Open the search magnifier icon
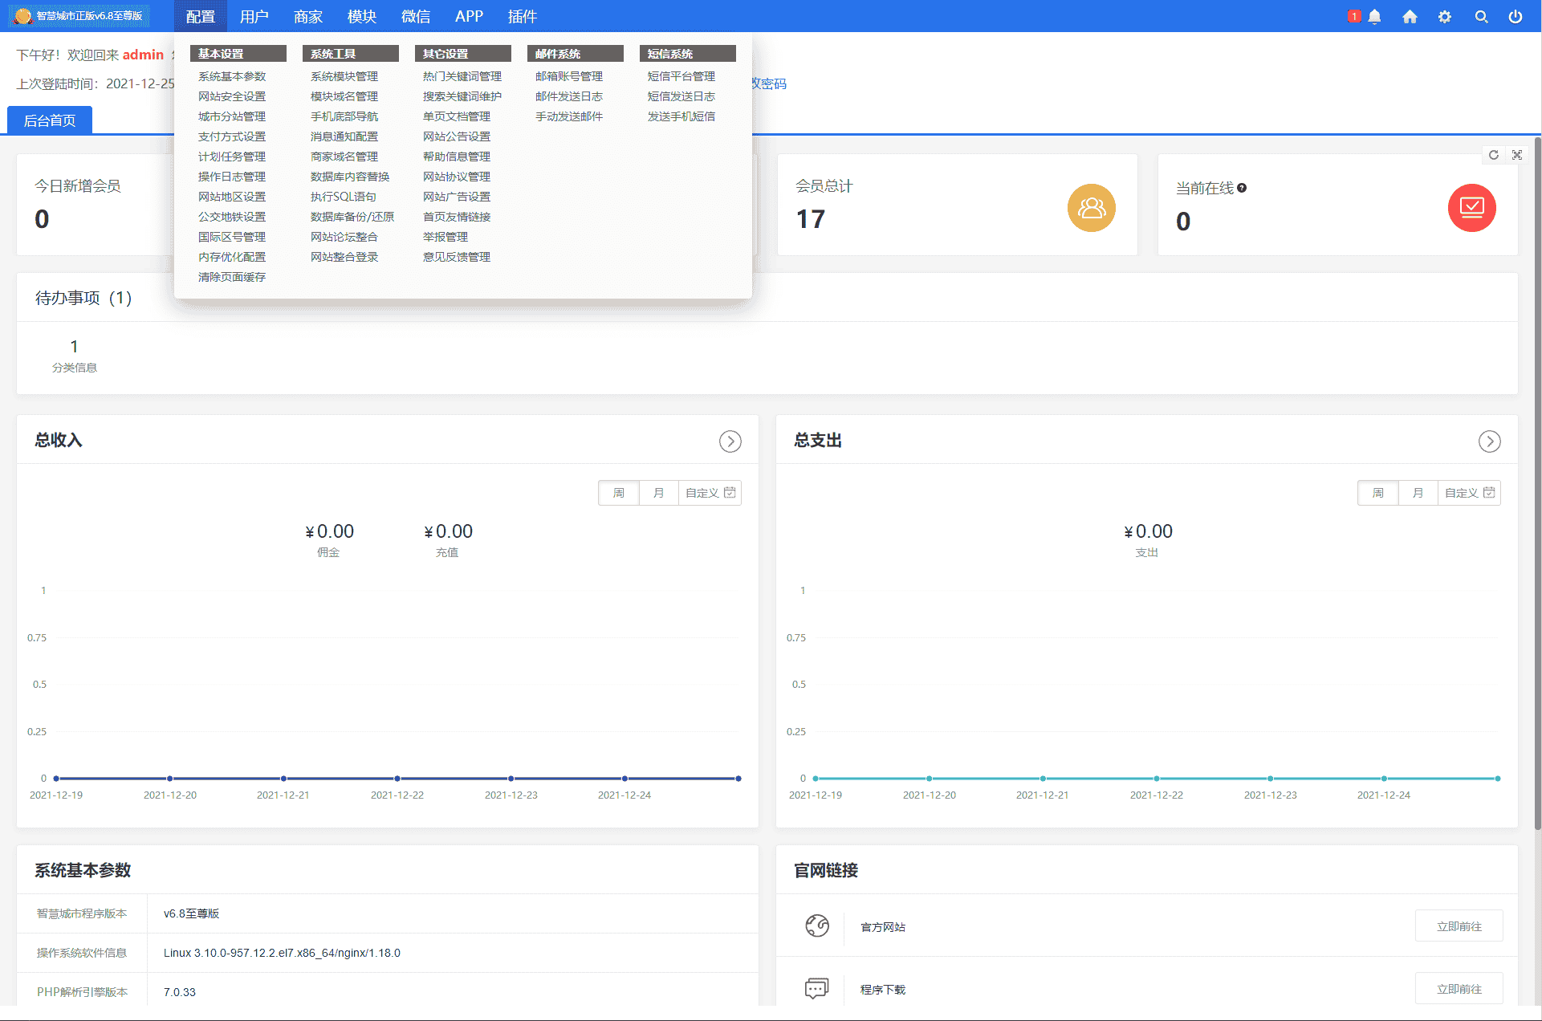 coord(1481,16)
